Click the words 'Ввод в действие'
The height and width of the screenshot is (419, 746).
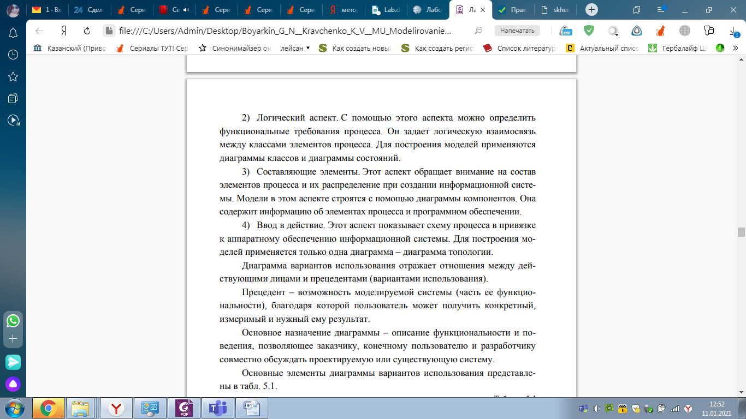(291, 225)
